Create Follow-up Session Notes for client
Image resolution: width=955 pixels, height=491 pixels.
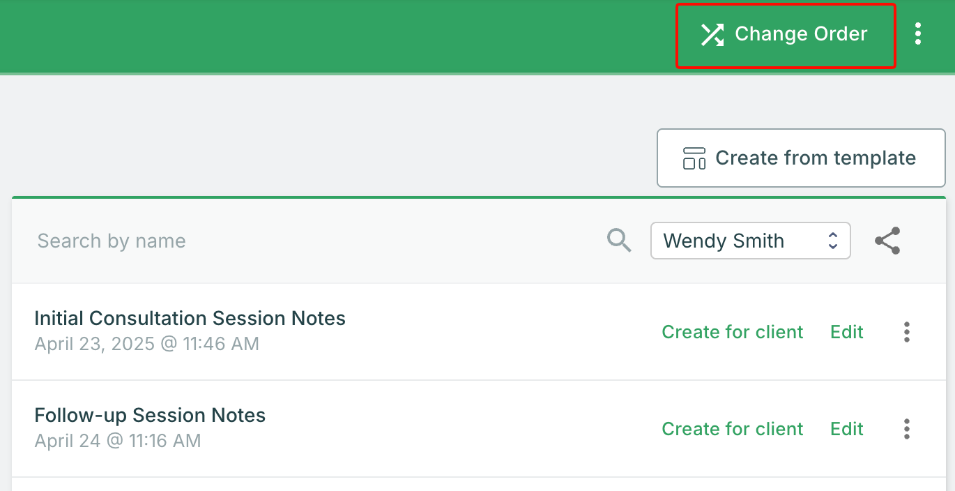click(732, 429)
